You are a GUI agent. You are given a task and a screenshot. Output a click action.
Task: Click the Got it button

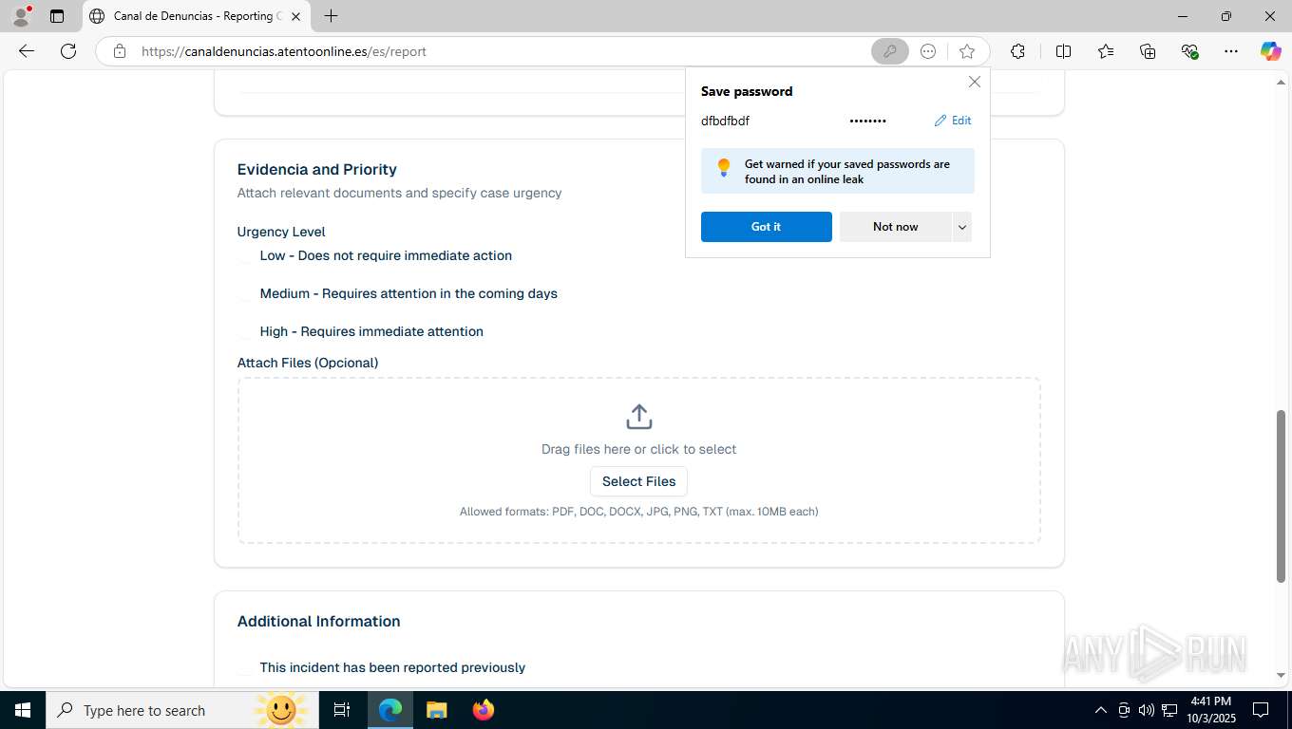767,227
